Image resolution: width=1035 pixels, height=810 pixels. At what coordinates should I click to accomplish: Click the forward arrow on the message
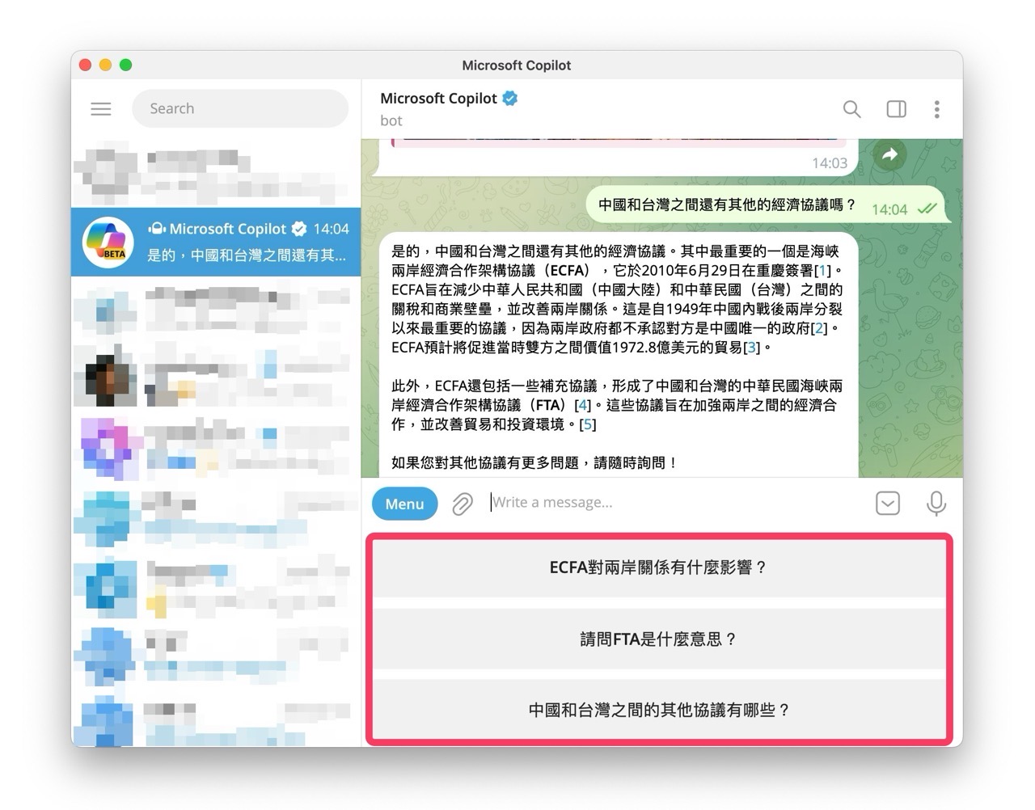pos(889,154)
